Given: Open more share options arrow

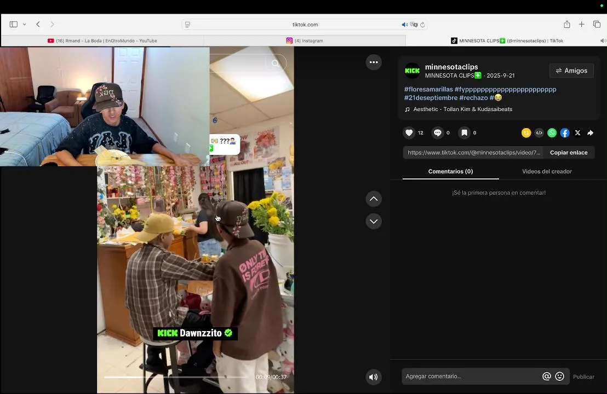Looking at the screenshot, I should click(x=591, y=133).
